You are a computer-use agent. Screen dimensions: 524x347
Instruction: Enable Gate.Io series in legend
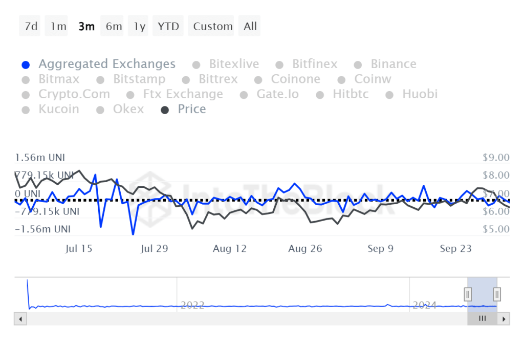click(270, 94)
